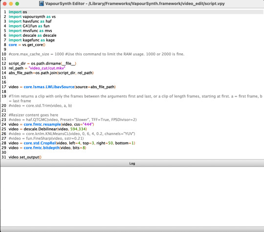Click '= last frame' wrapped comment text
The height and width of the screenshot is (232, 264).
pyautogui.click(x=20, y=101)
